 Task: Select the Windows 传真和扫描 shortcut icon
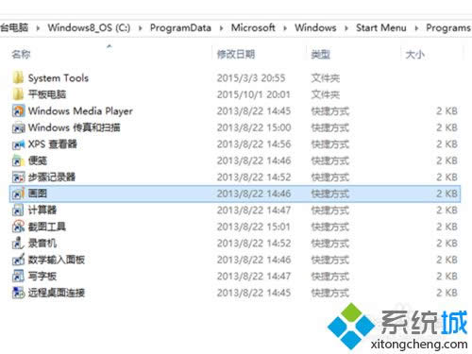[x=18, y=127]
